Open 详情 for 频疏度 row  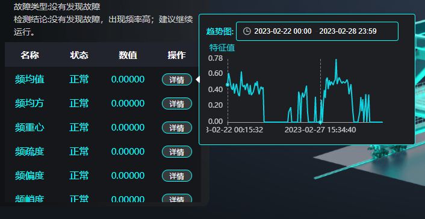click(177, 152)
